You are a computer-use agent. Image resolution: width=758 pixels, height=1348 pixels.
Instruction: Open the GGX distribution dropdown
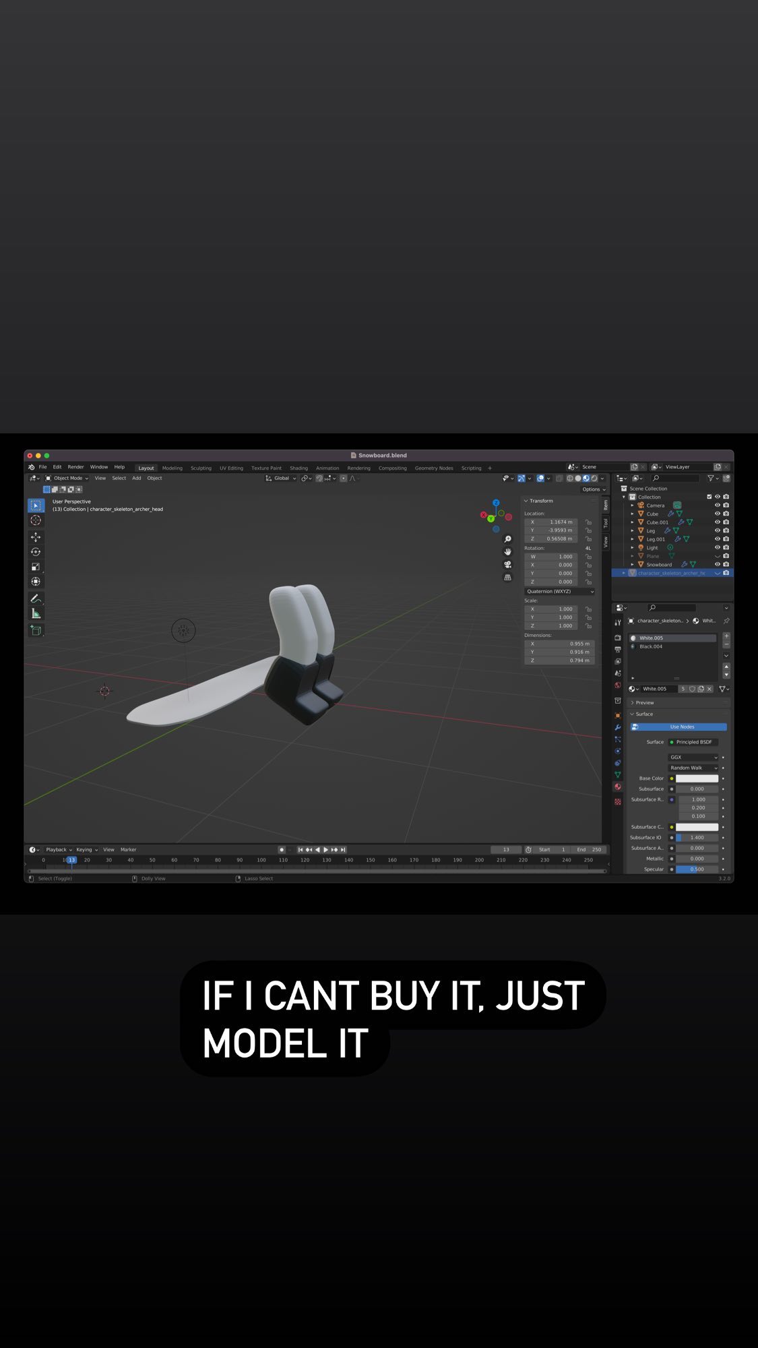(693, 758)
